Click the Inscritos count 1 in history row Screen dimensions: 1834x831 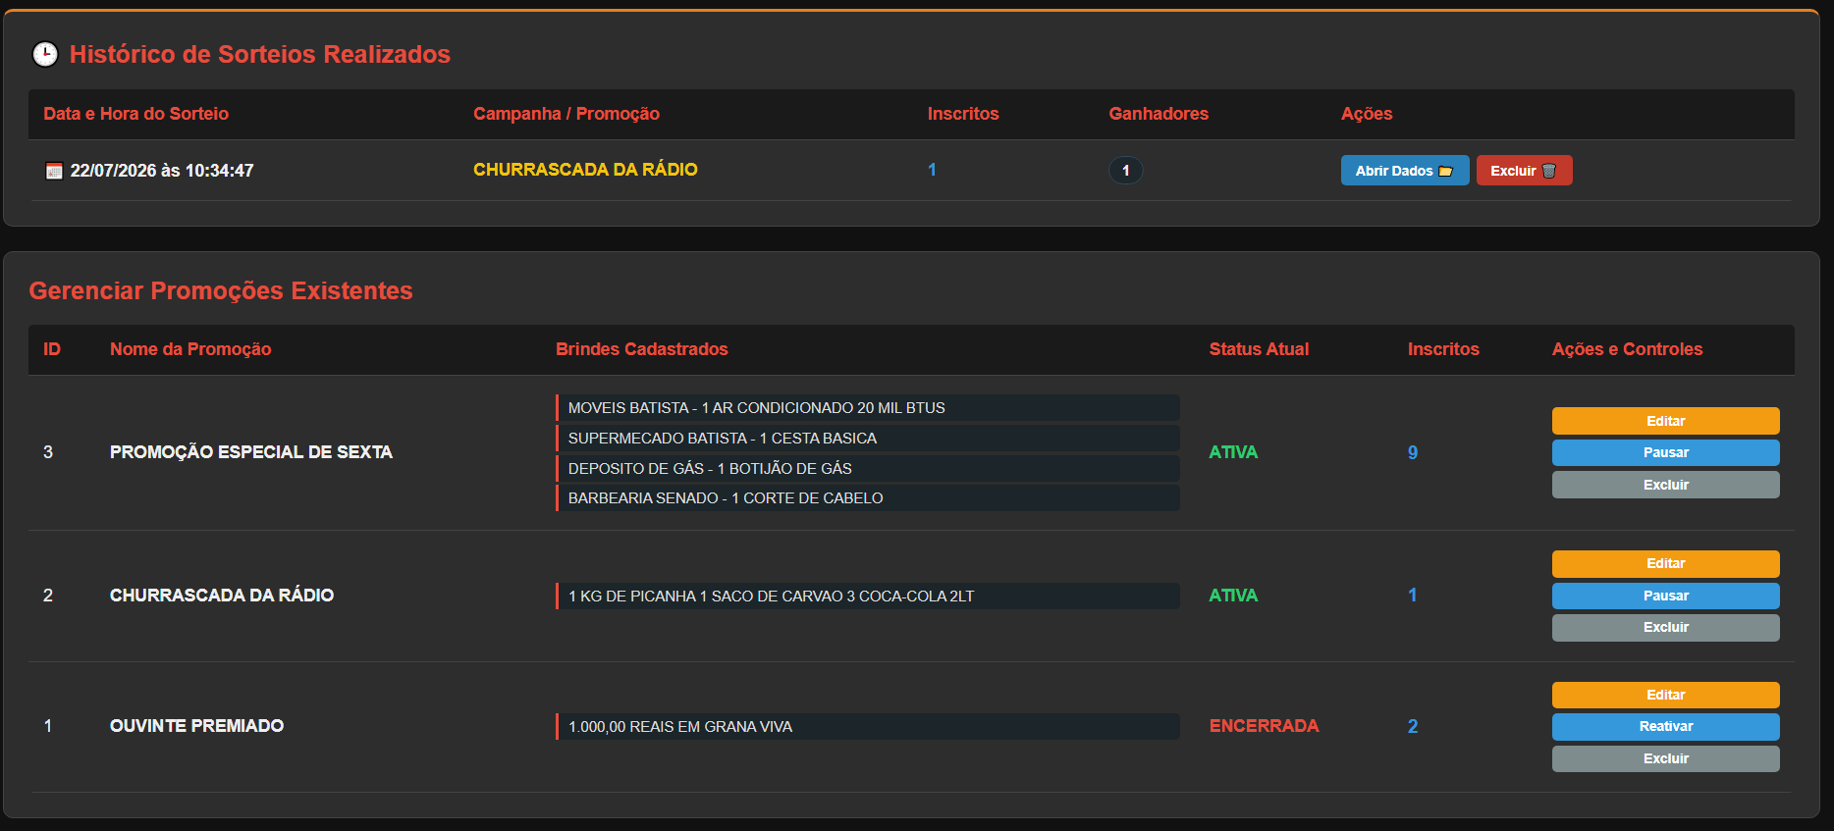coord(932,170)
